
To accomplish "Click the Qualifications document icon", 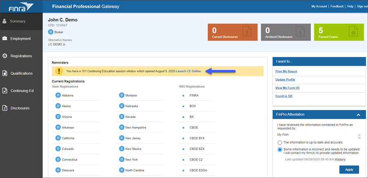I will click(4, 73).
